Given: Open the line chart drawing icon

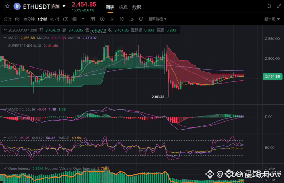Looking at the screenshot, I should pos(112,19).
